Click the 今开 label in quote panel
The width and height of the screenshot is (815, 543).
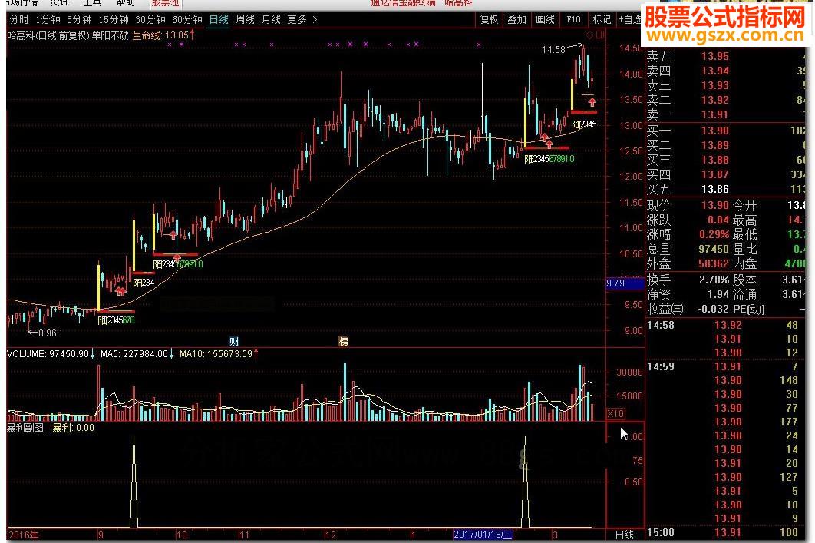(x=745, y=205)
